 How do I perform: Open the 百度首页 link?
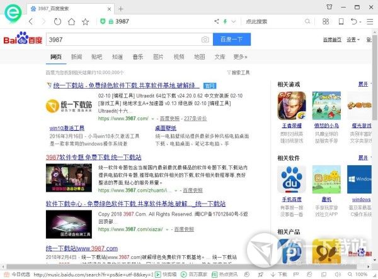click(x=332, y=40)
